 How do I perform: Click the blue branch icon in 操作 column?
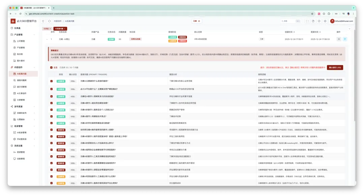click(x=345, y=39)
